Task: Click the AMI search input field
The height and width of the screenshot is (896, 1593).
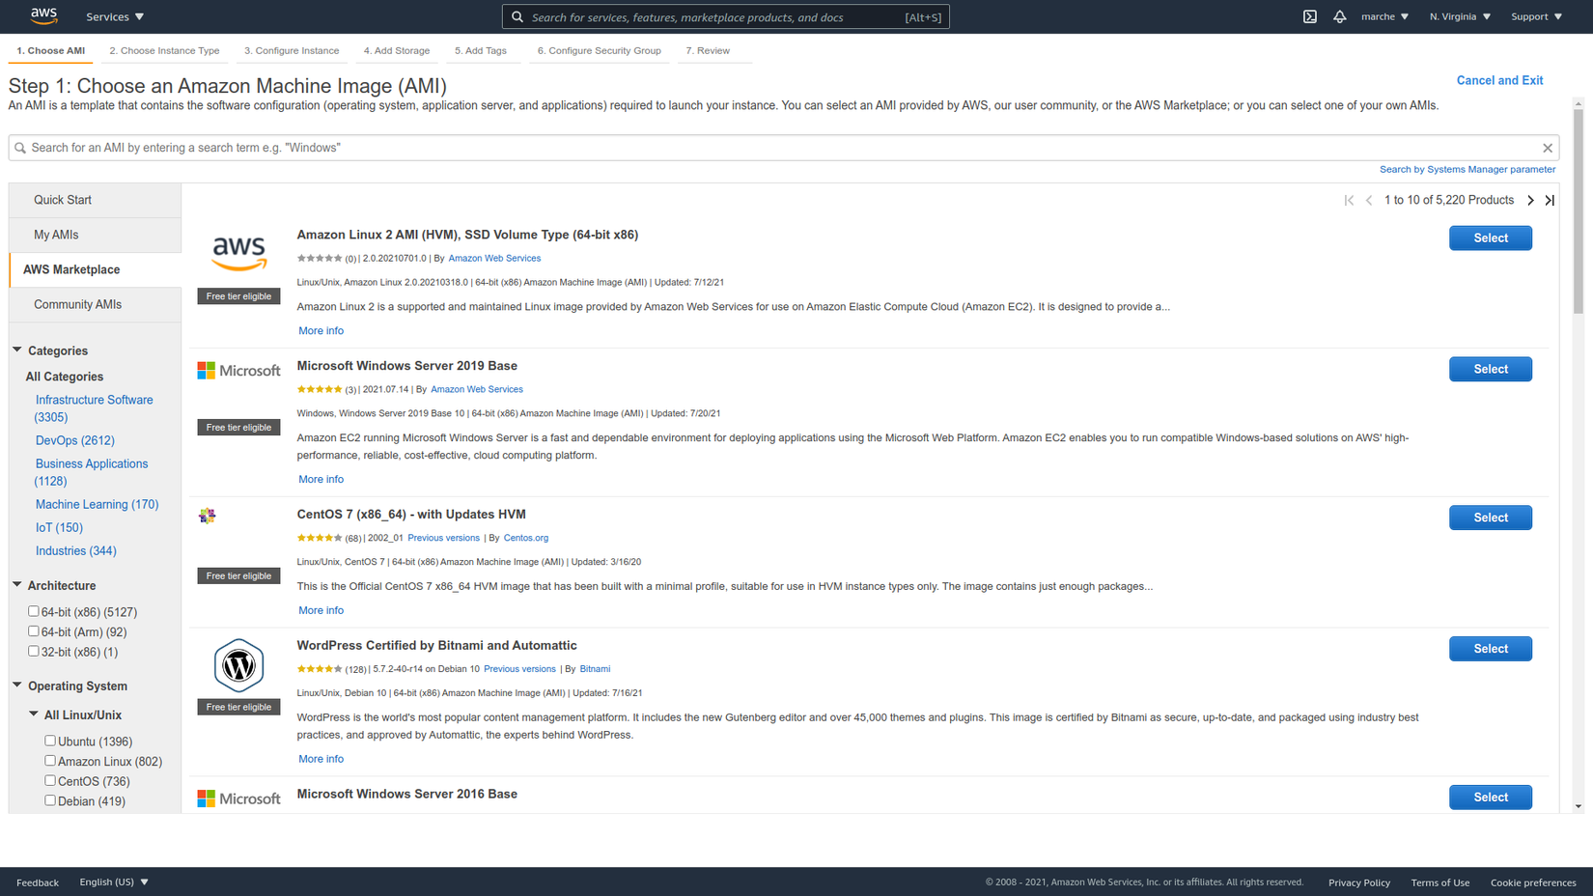Action: click(784, 148)
